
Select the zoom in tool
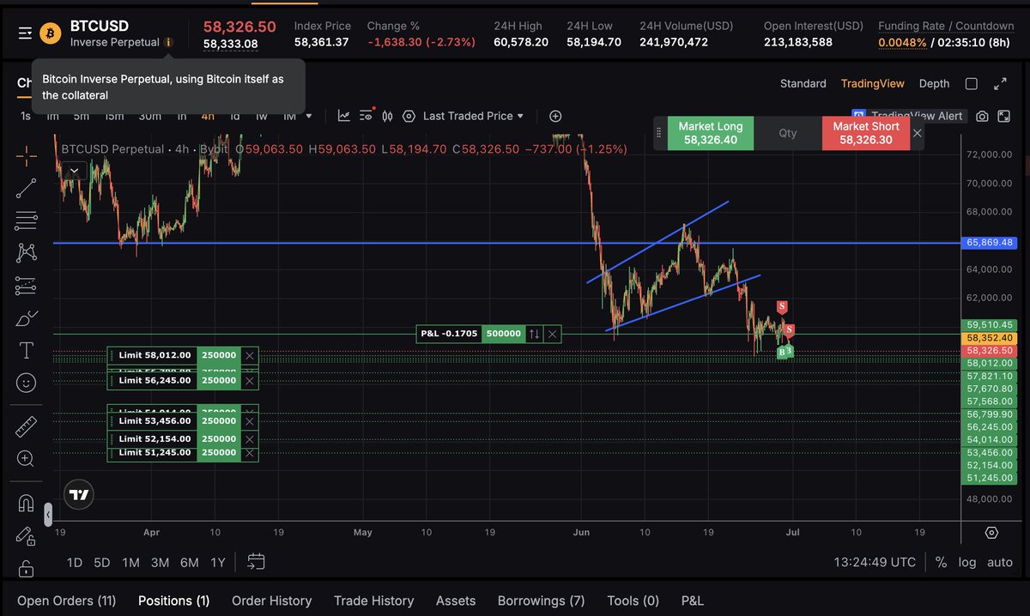coord(27,458)
